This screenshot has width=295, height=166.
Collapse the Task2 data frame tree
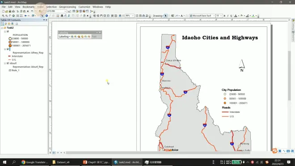(2, 28)
